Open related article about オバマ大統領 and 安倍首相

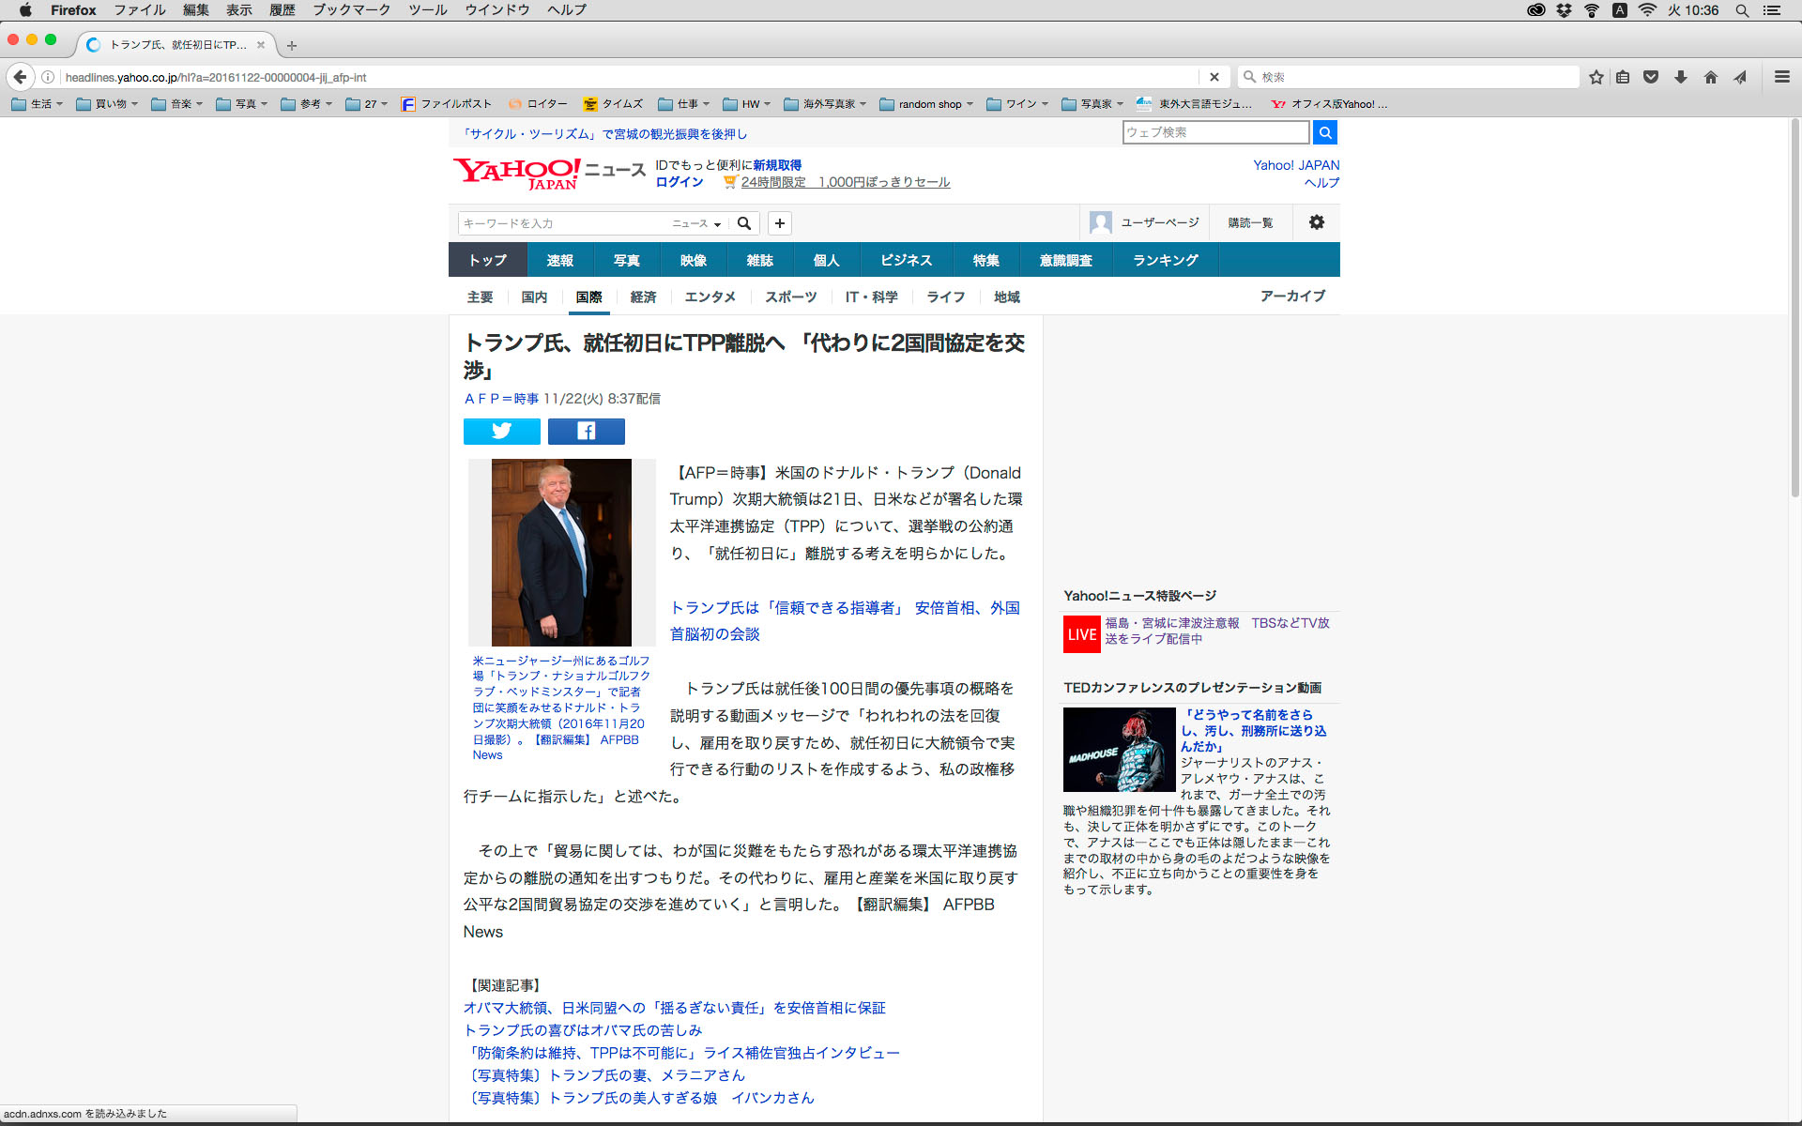[x=674, y=1008]
